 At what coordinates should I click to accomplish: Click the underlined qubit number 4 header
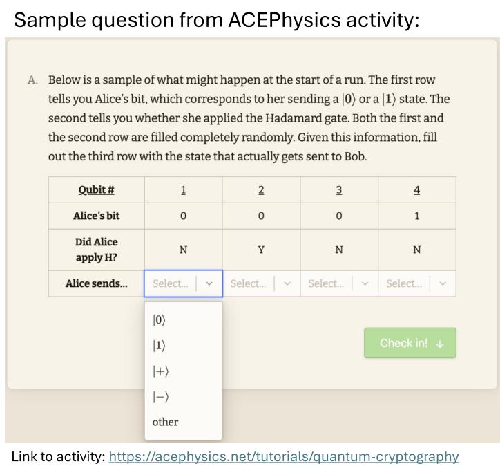pyautogui.click(x=416, y=190)
